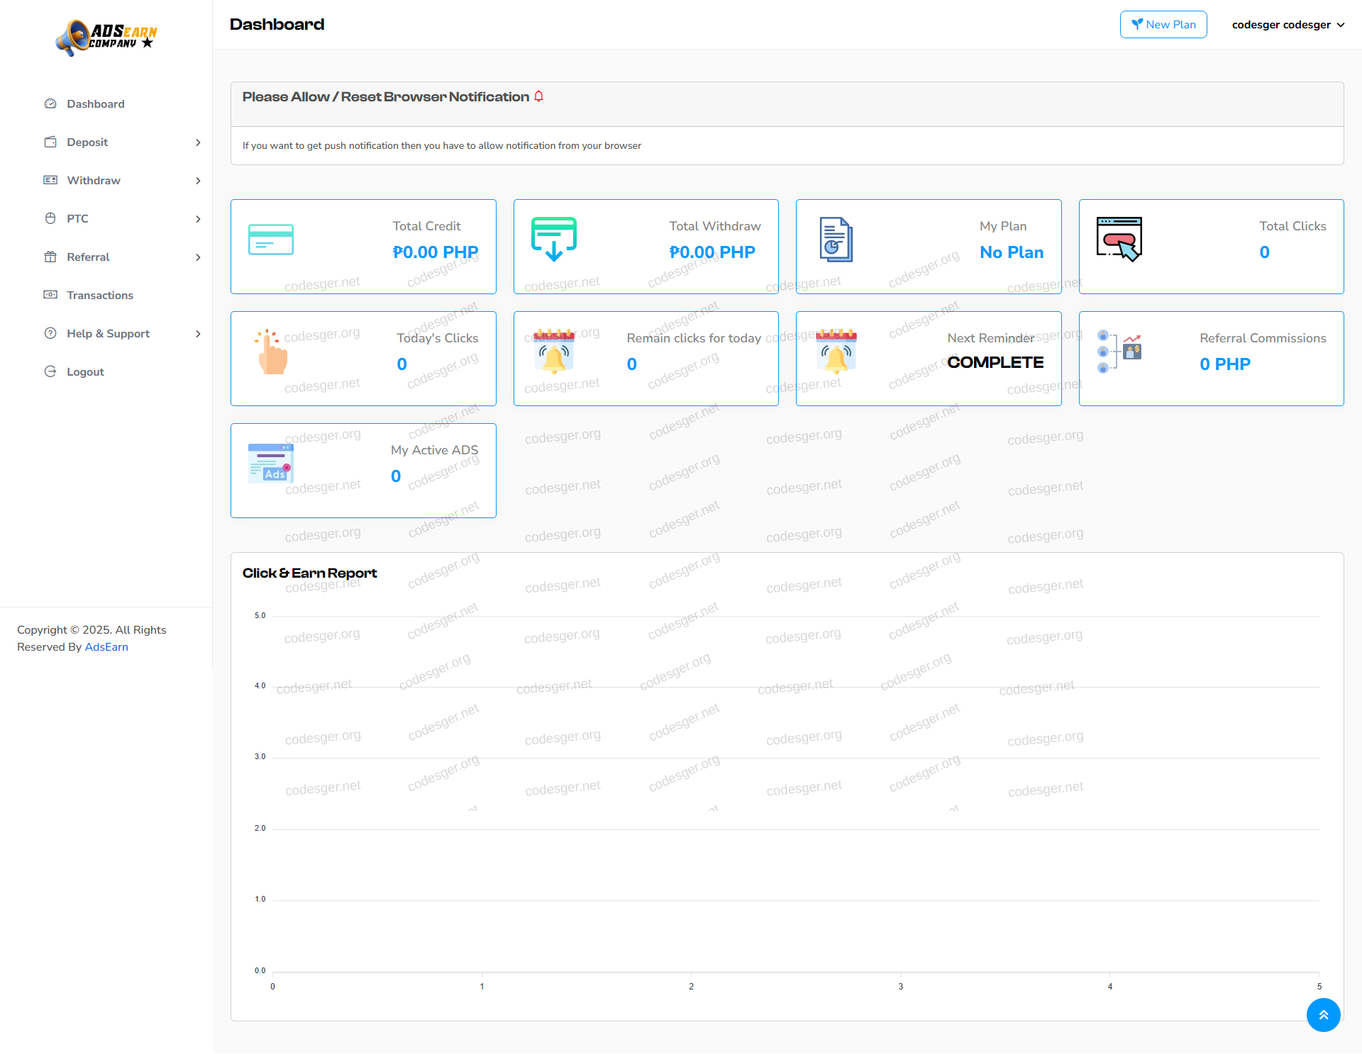Click the Referral Commissions network icon

(x=1119, y=351)
